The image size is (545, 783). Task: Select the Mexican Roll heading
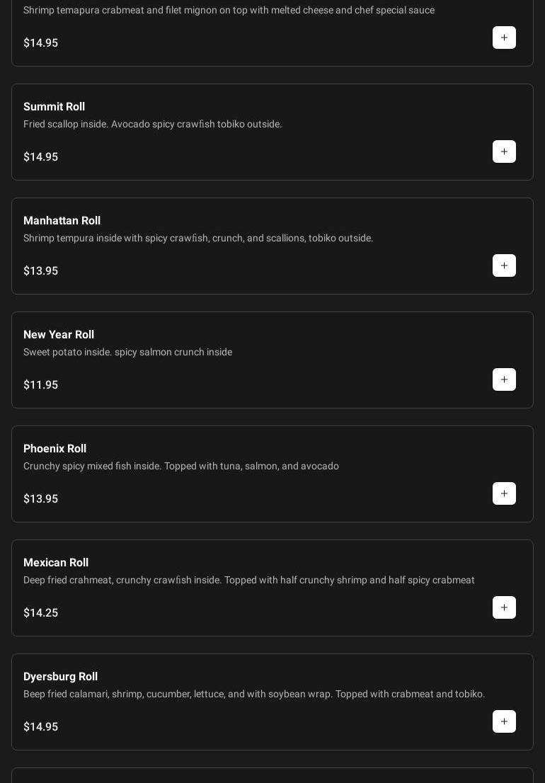(56, 563)
